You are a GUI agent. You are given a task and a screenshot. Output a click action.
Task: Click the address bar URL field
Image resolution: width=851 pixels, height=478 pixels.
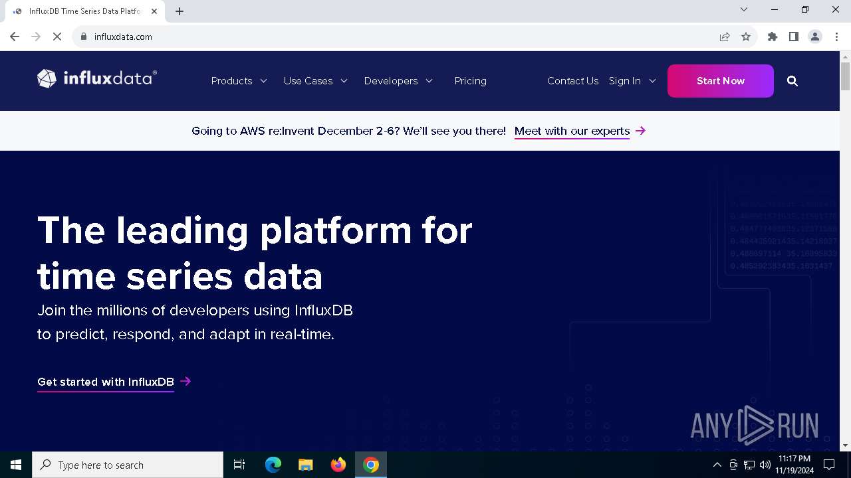click(399, 37)
